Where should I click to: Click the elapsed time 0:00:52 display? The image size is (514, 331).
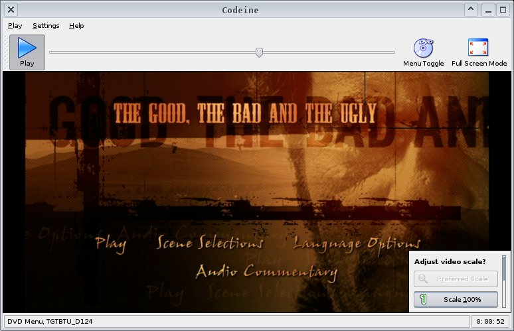point(490,322)
